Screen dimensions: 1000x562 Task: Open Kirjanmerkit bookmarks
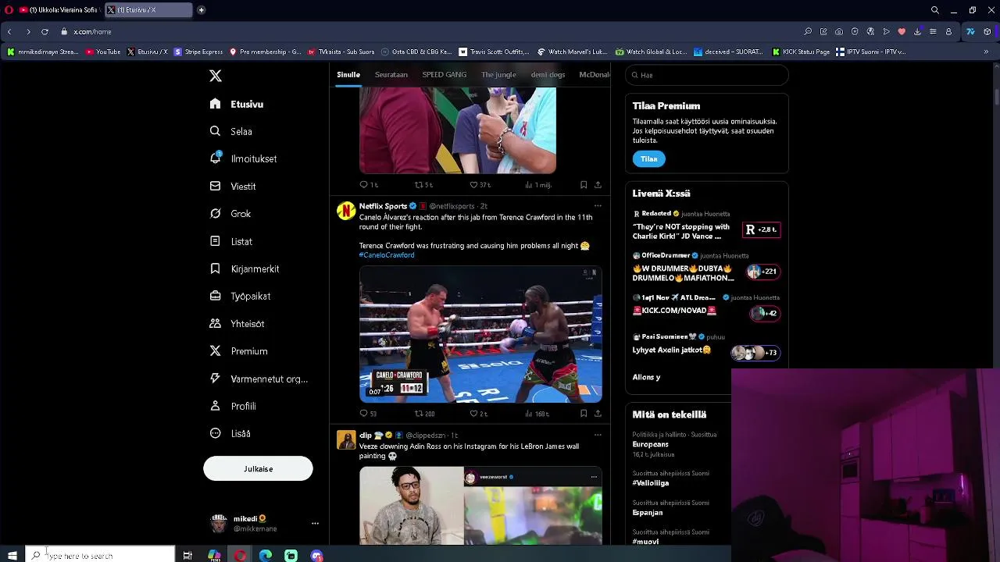coord(244,269)
